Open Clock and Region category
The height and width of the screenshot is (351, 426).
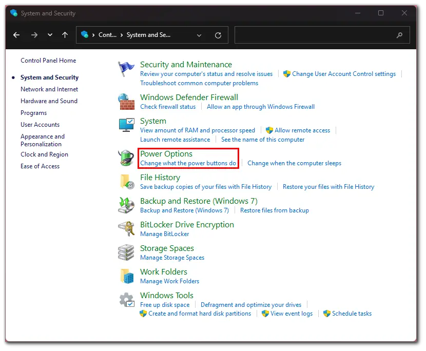point(44,154)
